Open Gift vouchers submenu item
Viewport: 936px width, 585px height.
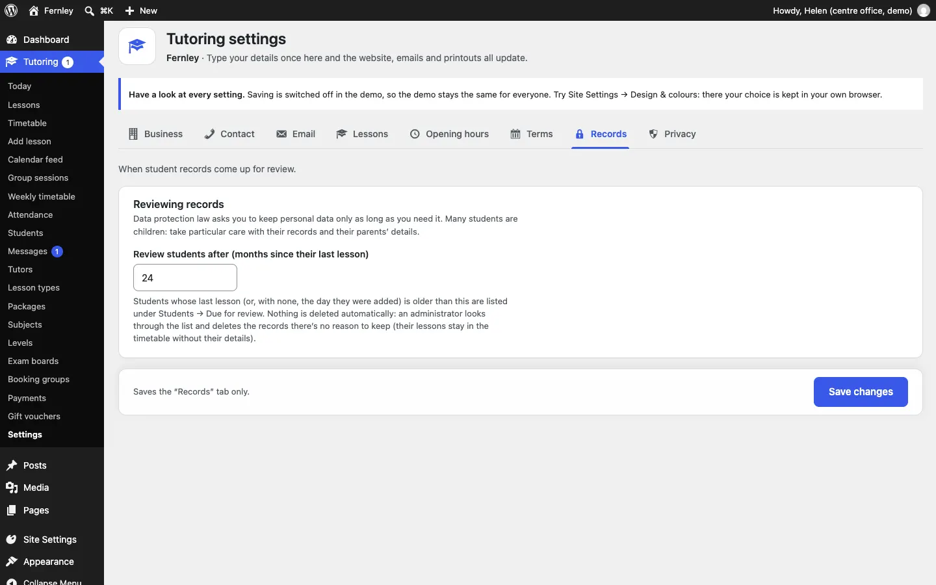[34, 416]
